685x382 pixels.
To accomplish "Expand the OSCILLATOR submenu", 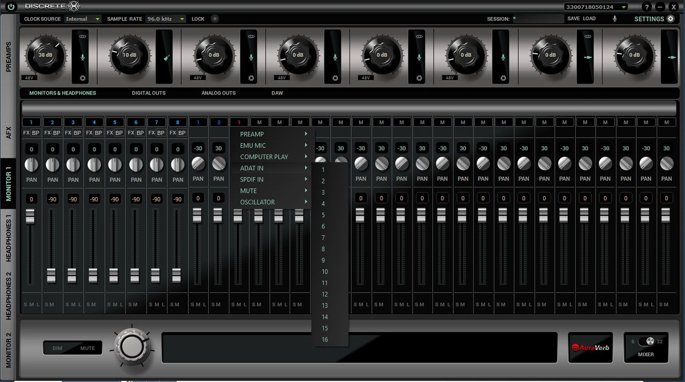I will (x=272, y=202).
